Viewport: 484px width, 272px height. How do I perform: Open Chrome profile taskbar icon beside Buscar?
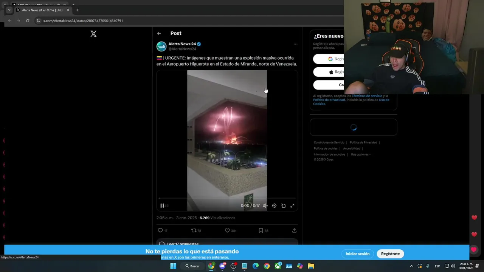211,266
